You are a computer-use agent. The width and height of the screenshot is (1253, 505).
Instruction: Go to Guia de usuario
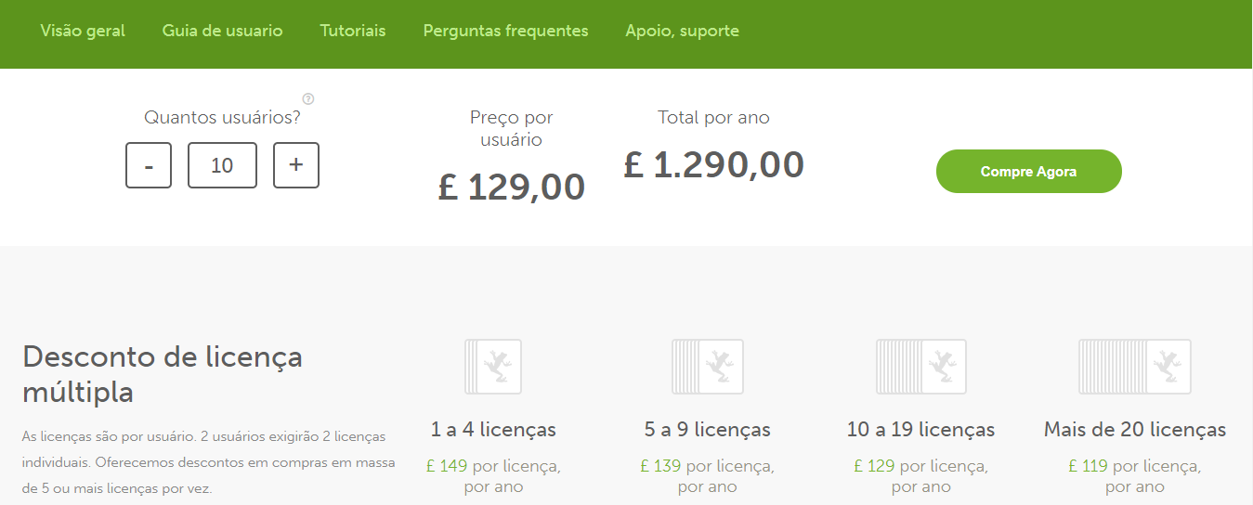tap(222, 31)
